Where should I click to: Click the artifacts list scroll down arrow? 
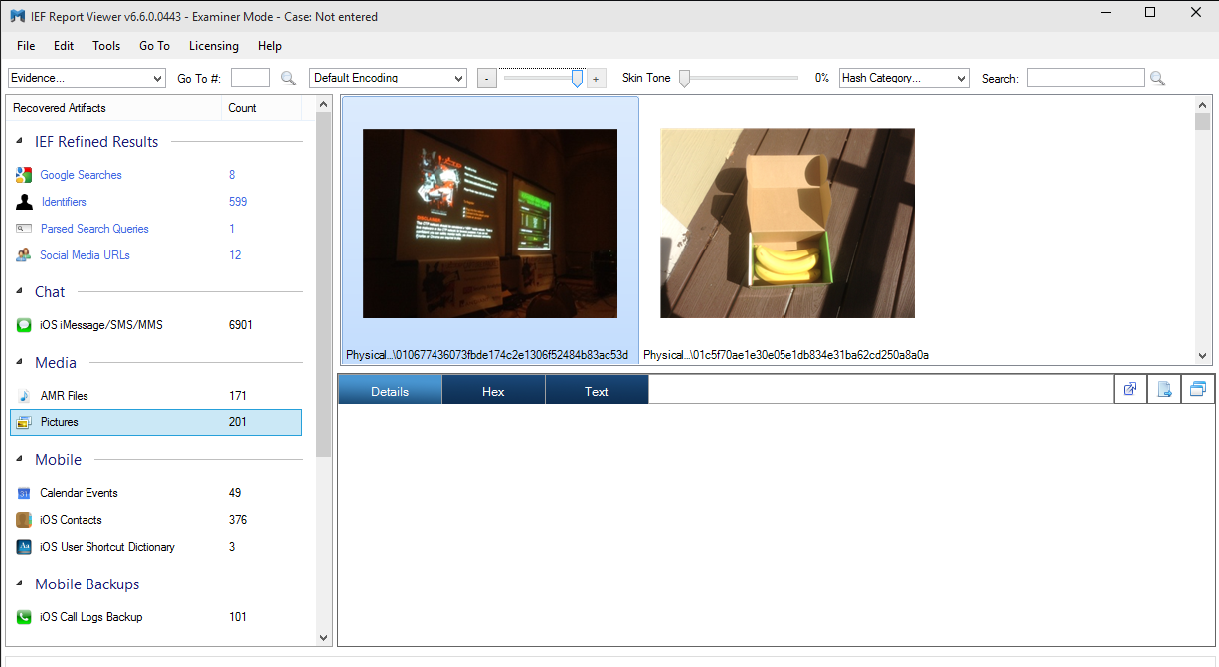pyautogui.click(x=324, y=638)
